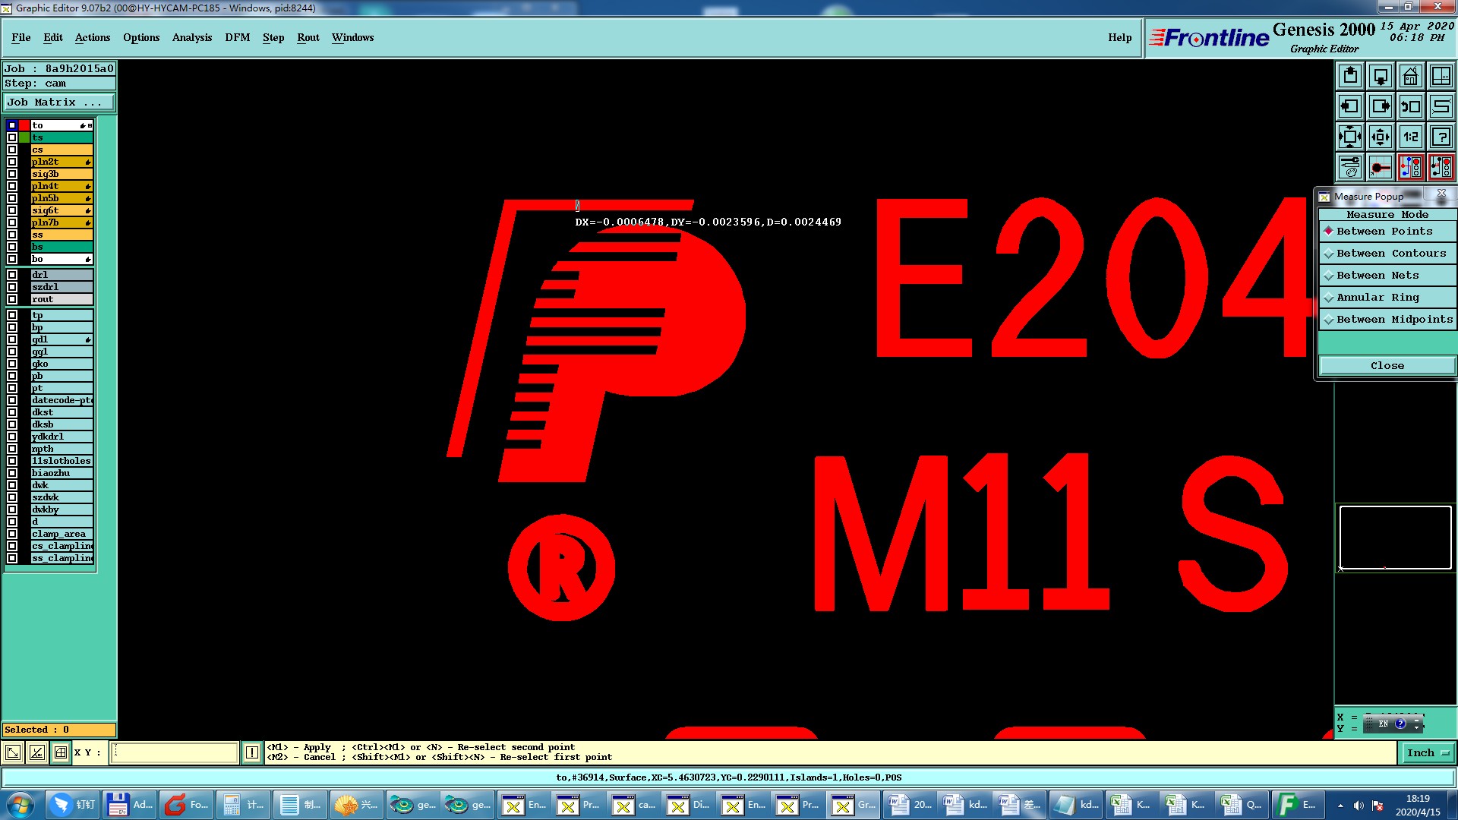Click the angle measurement icon in bottom bar
Screen dimensions: 1458x820
(36, 752)
